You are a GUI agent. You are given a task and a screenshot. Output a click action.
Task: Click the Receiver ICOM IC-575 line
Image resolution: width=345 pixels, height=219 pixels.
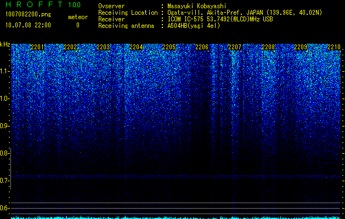[x=185, y=19]
